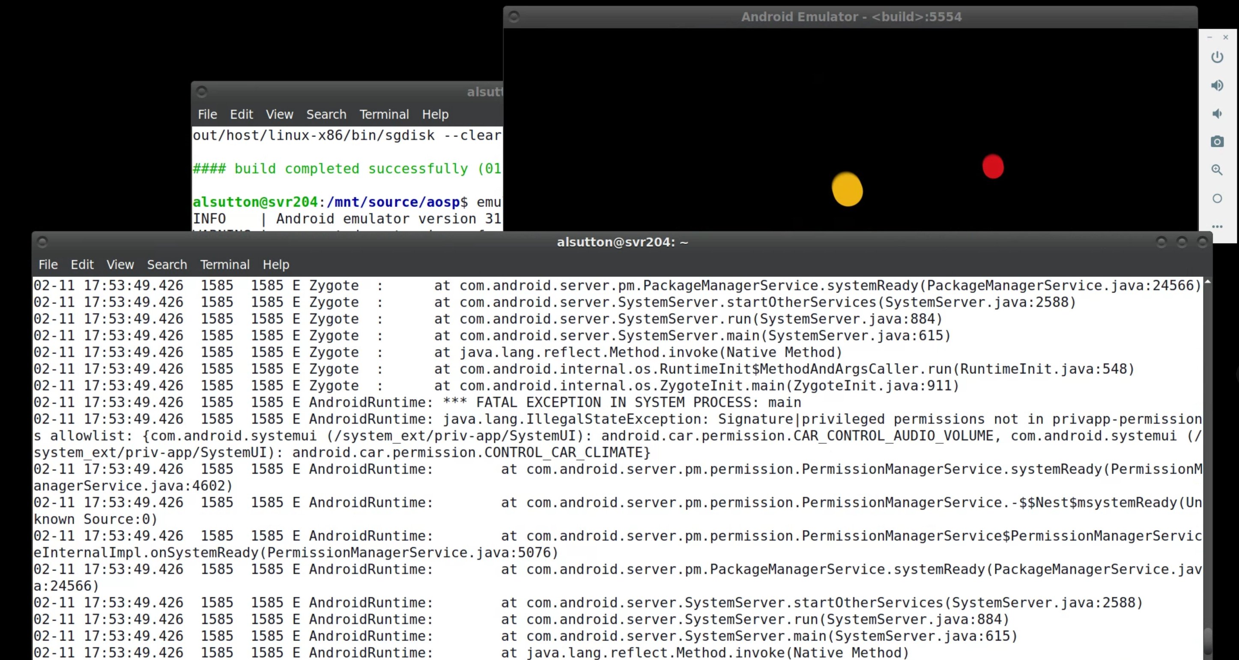Open Help menu in front terminal
The image size is (1239, 660).
pos(276,265)
